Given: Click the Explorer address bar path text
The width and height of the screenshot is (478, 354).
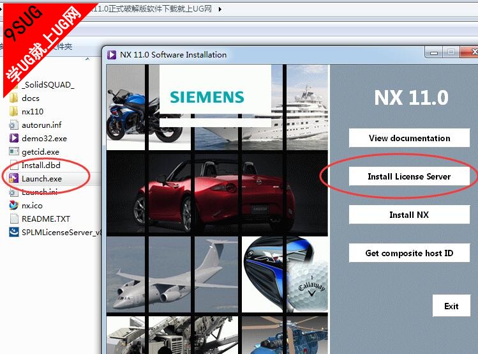Looking at the screenshot, I should 152,9.
